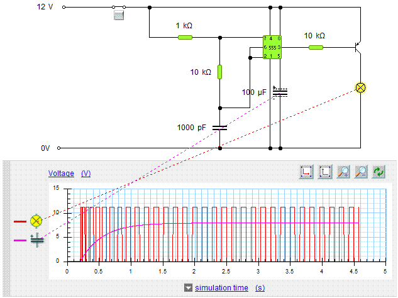Open the Voltage axis link
398x298 pixels.
(x=61, y=174)
